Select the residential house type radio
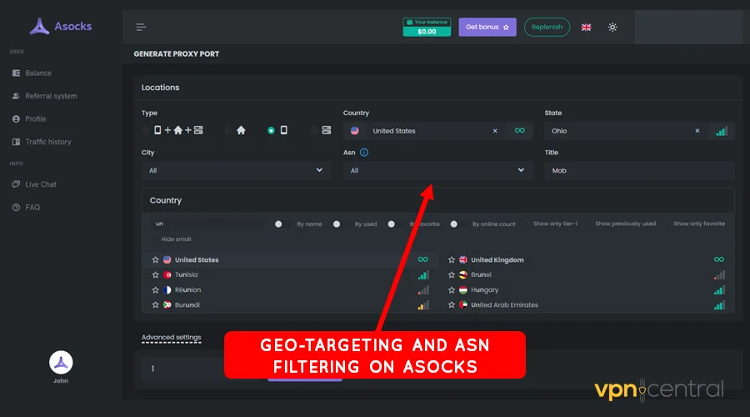Screen dimensions: 750x417 tap(228, 130)
